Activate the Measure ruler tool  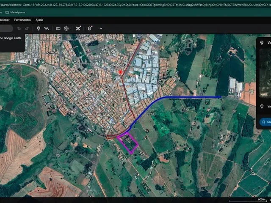pyautogui.click(x=58, y=28)
